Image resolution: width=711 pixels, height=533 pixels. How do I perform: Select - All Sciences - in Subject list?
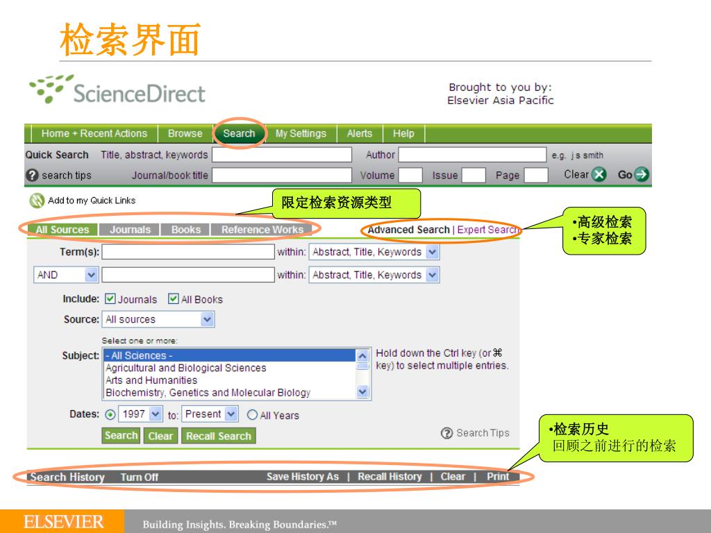coord(230,355)
